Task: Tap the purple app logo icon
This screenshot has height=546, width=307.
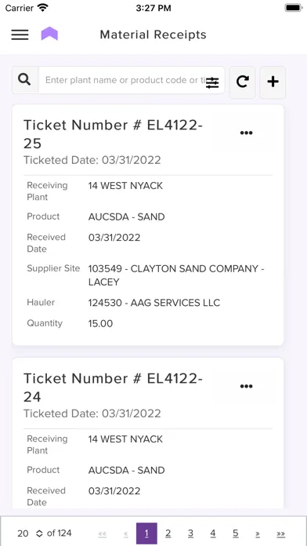Action: click(x=49, y=34)
